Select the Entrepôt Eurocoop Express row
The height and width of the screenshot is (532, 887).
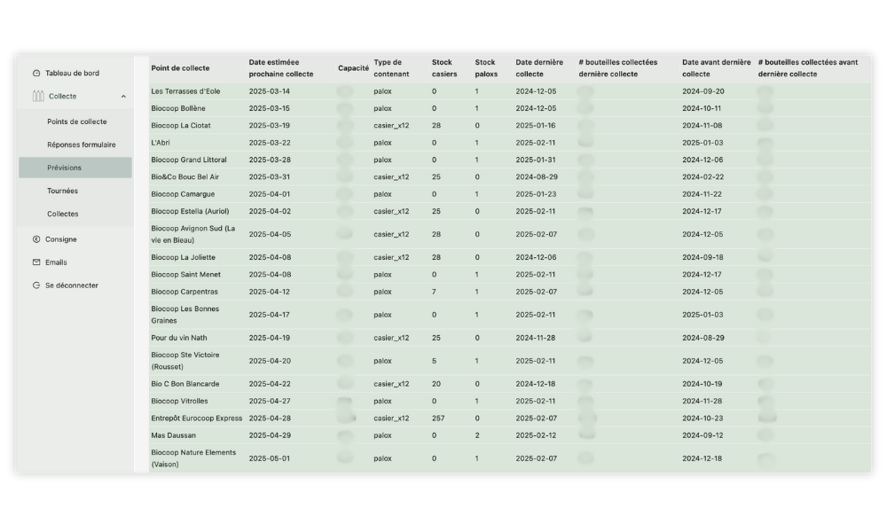(x=510, y=419)
